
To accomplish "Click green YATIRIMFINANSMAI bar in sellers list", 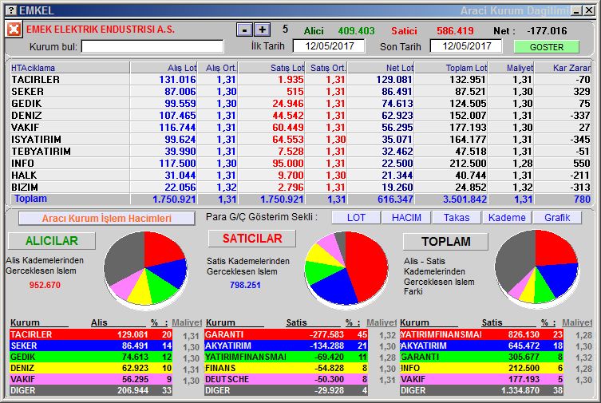I will pos(286,357).
